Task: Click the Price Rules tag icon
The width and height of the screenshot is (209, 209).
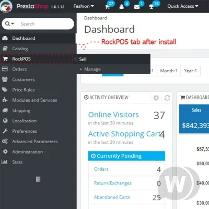Action: [x=5, y=90]
